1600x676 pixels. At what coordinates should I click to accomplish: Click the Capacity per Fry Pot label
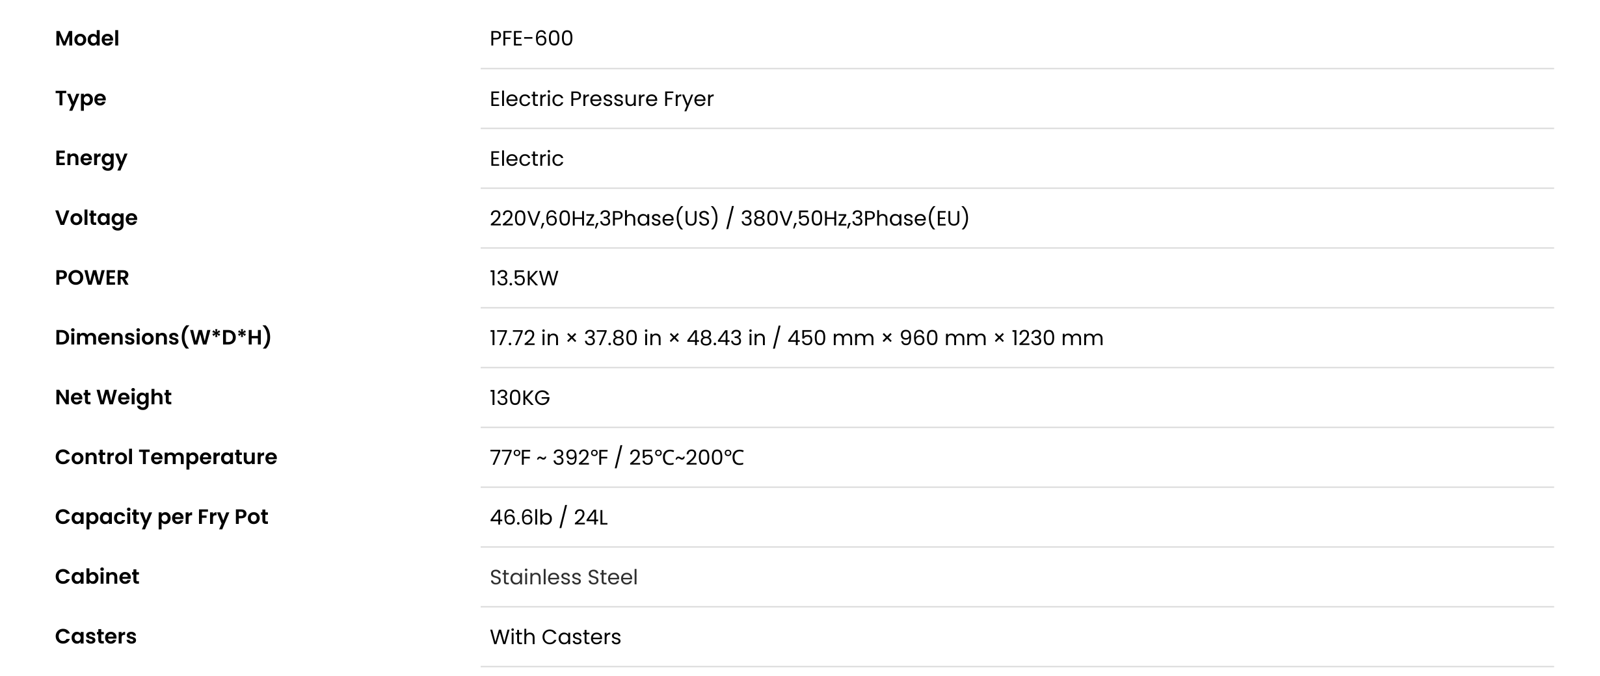point(161,517)
